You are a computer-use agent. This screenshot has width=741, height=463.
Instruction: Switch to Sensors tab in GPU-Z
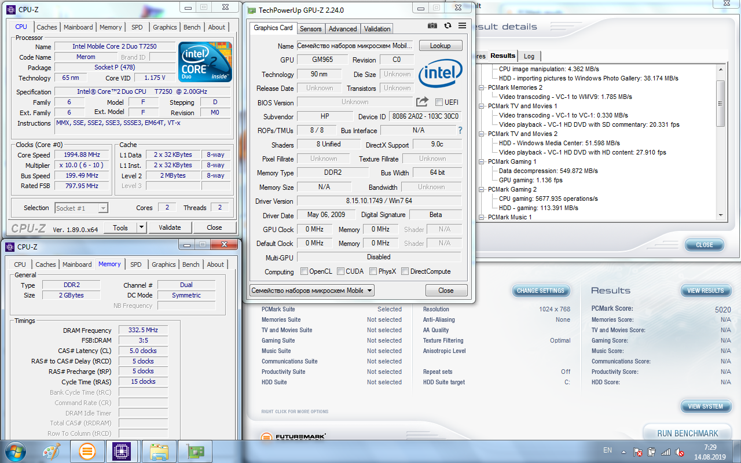(x=311, y=29)
